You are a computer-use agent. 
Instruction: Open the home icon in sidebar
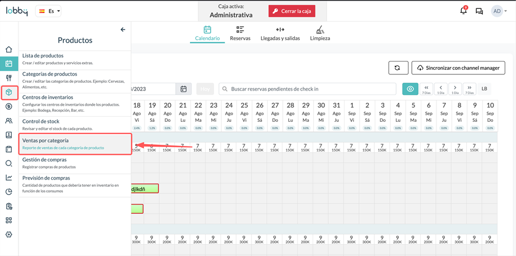[x=9, y=50]
